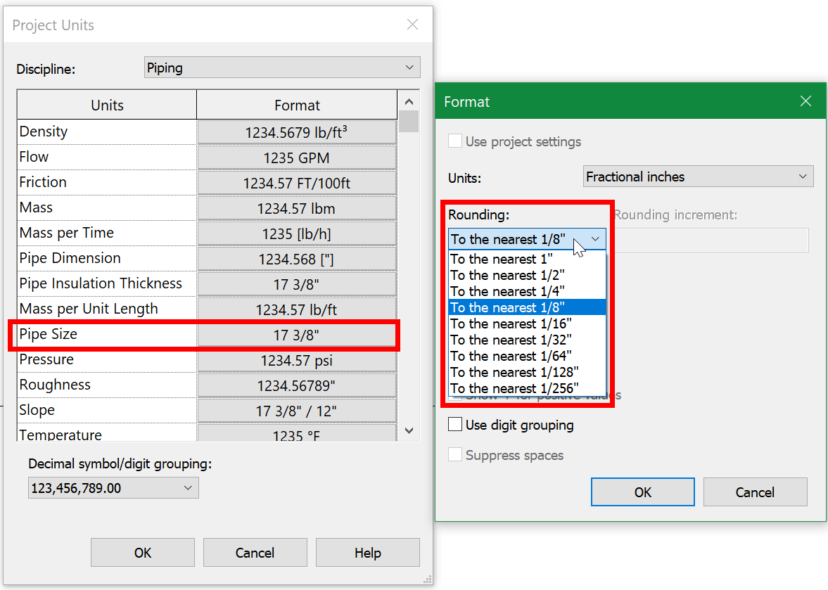Open the Discipline Piping dropdown

pyautogui.click(x=282, y=68)
